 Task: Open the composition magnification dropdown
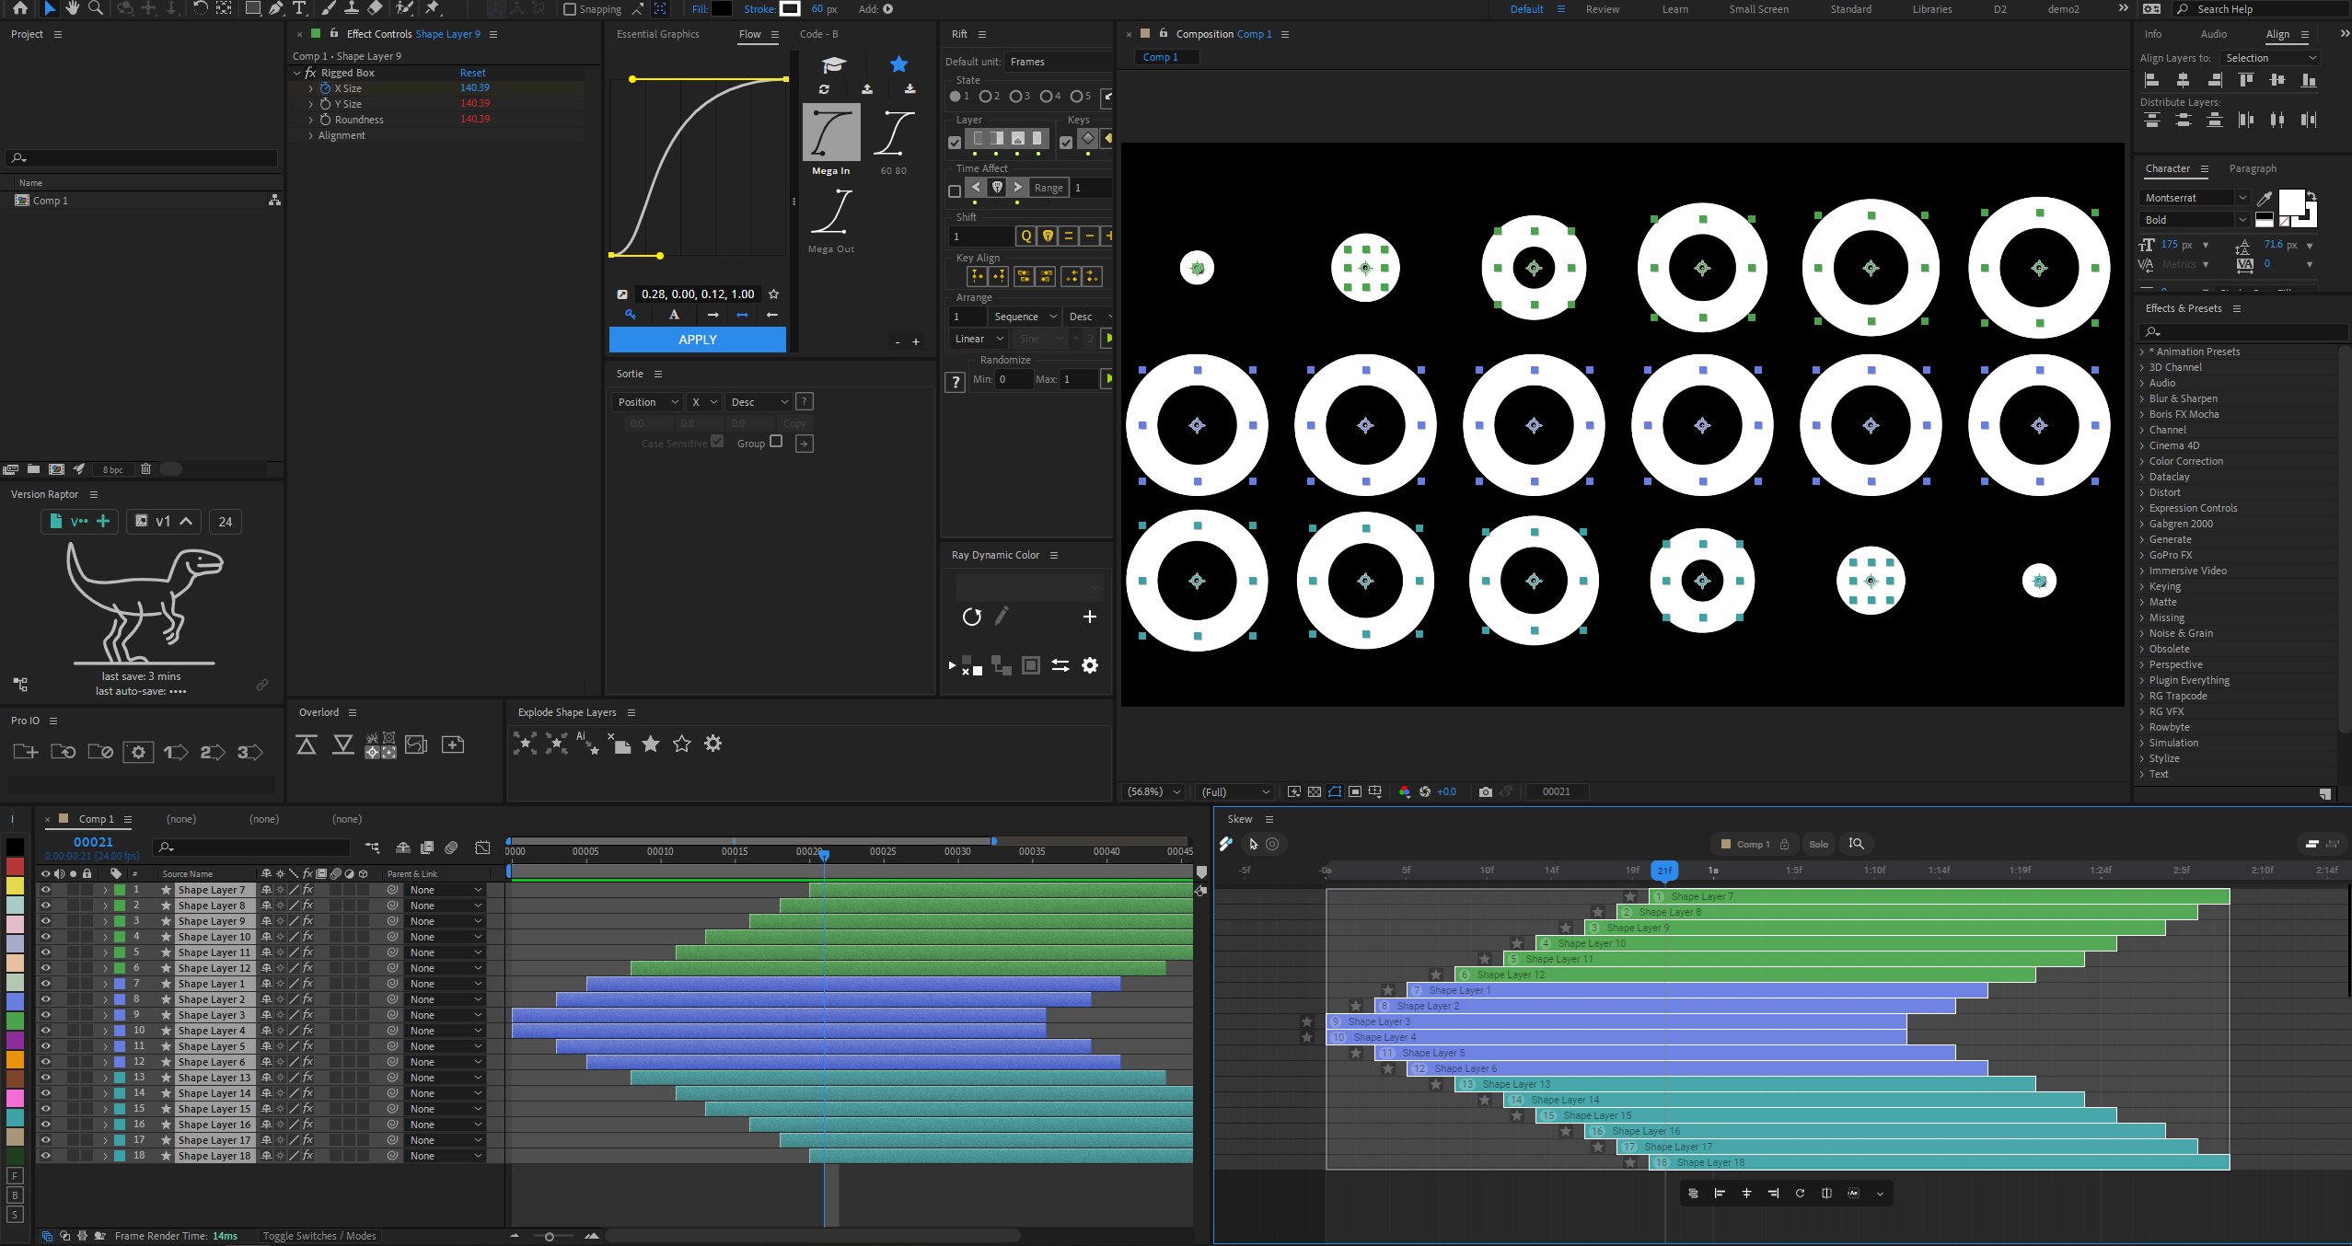[x=1153, y=791]
